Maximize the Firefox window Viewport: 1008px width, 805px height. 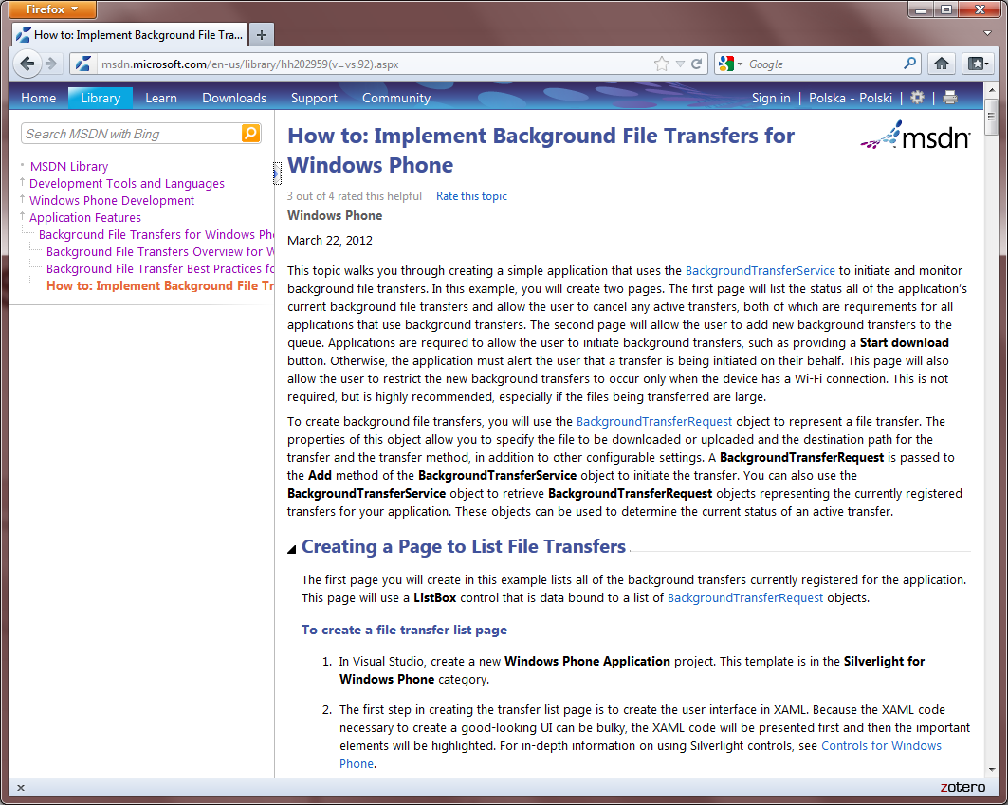946,9
